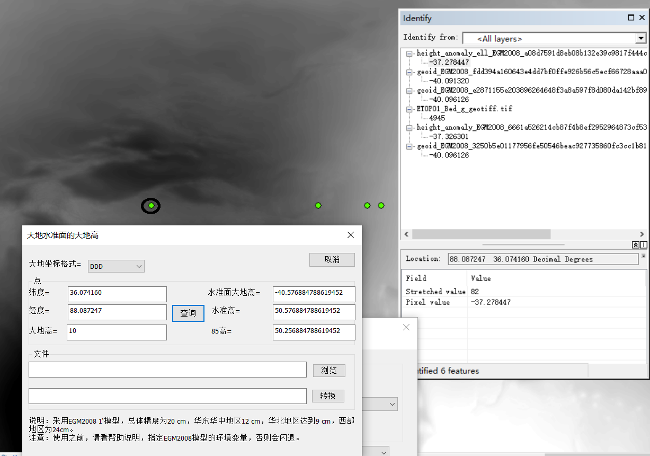Click the 查询 button
This screenshot has height=456, width=650.
click(188, 313)
